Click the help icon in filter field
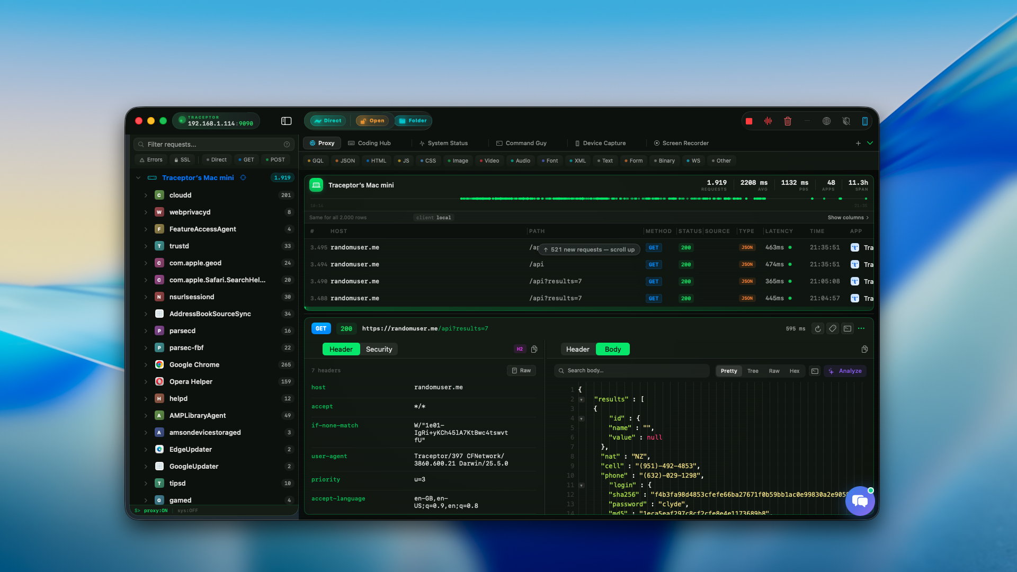Viewport: 1017px width, 572px height. pos(287,144)
